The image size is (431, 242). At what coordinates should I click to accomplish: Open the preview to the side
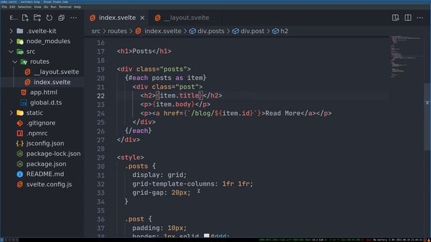[395, 18]
